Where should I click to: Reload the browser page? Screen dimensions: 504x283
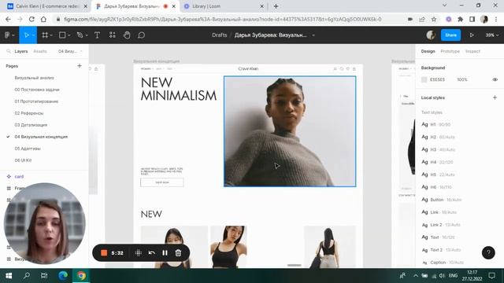tap(31, 19)
